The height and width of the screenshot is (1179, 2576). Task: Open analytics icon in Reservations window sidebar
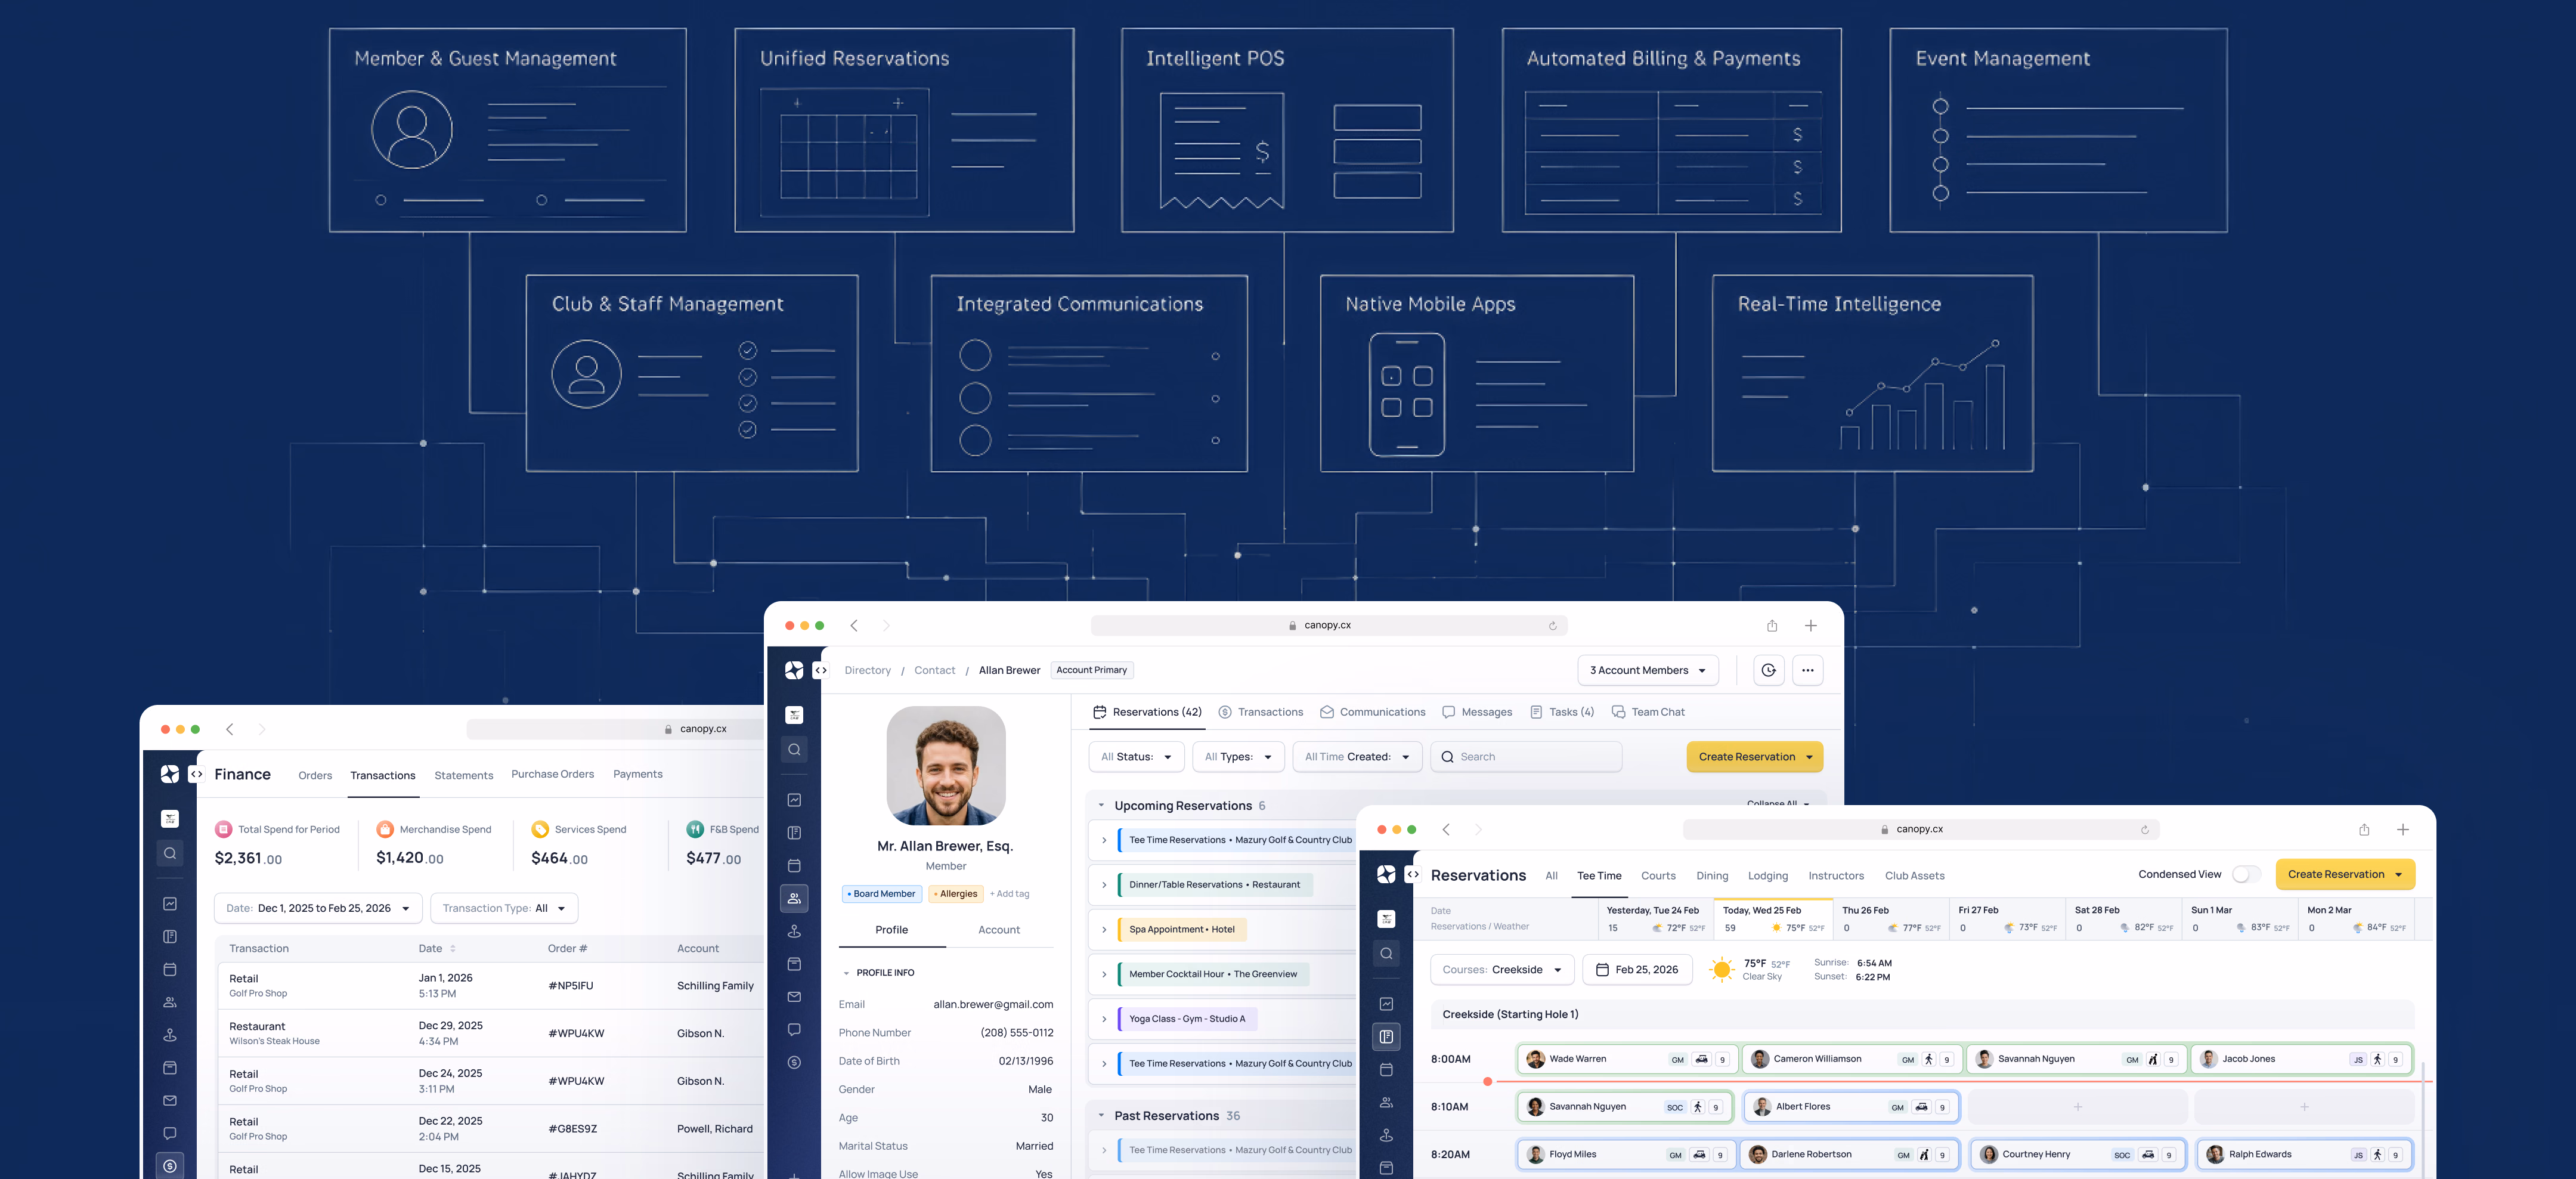coord(1386,1003)
